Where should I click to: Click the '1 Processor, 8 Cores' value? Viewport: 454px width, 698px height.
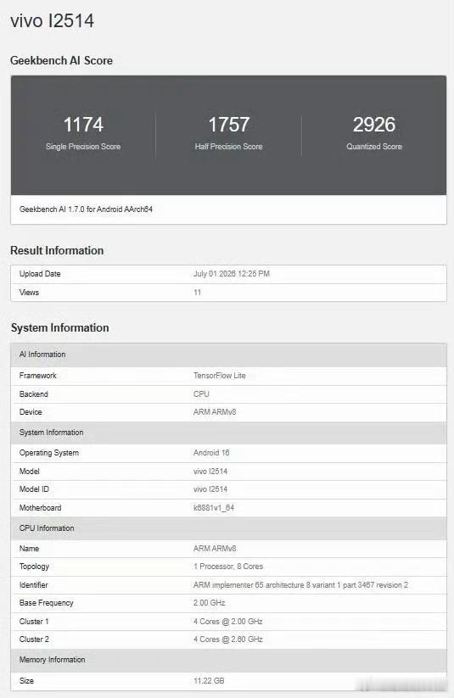[228, 567]
